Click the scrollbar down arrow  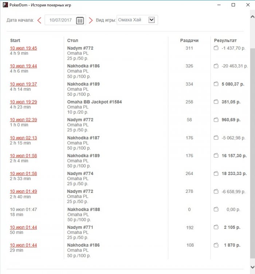(252, 267)
